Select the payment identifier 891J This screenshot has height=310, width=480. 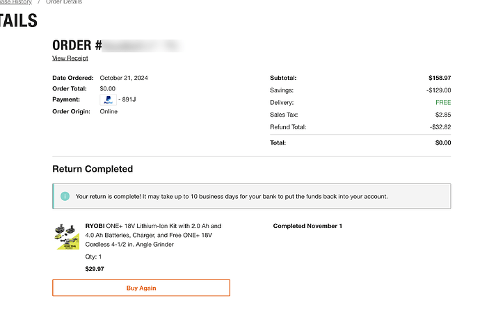[129, 99]
